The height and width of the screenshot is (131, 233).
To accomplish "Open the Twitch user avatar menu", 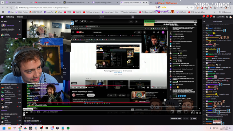I will point(230,17).
